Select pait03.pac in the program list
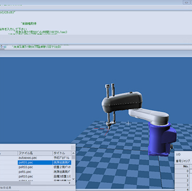192x191 pixels. coord(26,167)
